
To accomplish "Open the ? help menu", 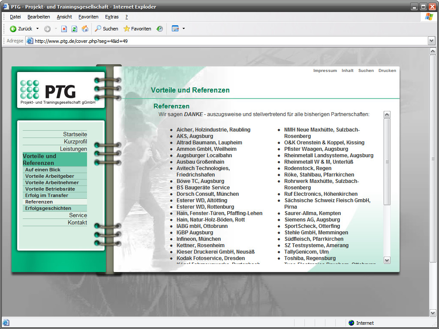I will [x=126, y=17].
